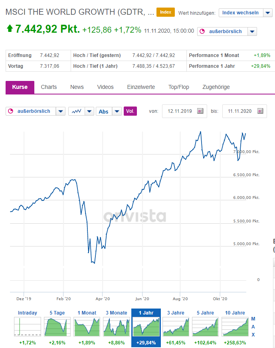Click the orange Index badge
275x348 pixels.
[165, 12]
